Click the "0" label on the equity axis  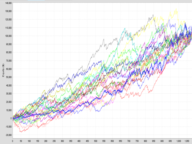11,118
